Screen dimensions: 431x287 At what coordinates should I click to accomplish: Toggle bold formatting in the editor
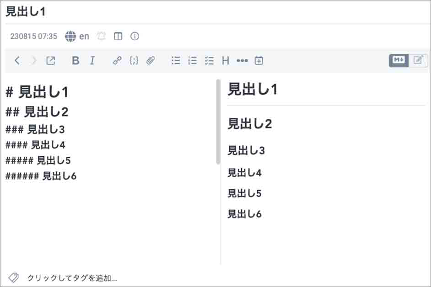click(75, 60)
